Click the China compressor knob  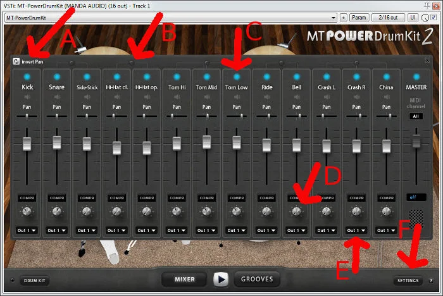pyautogui.click(x=386, y=211)
